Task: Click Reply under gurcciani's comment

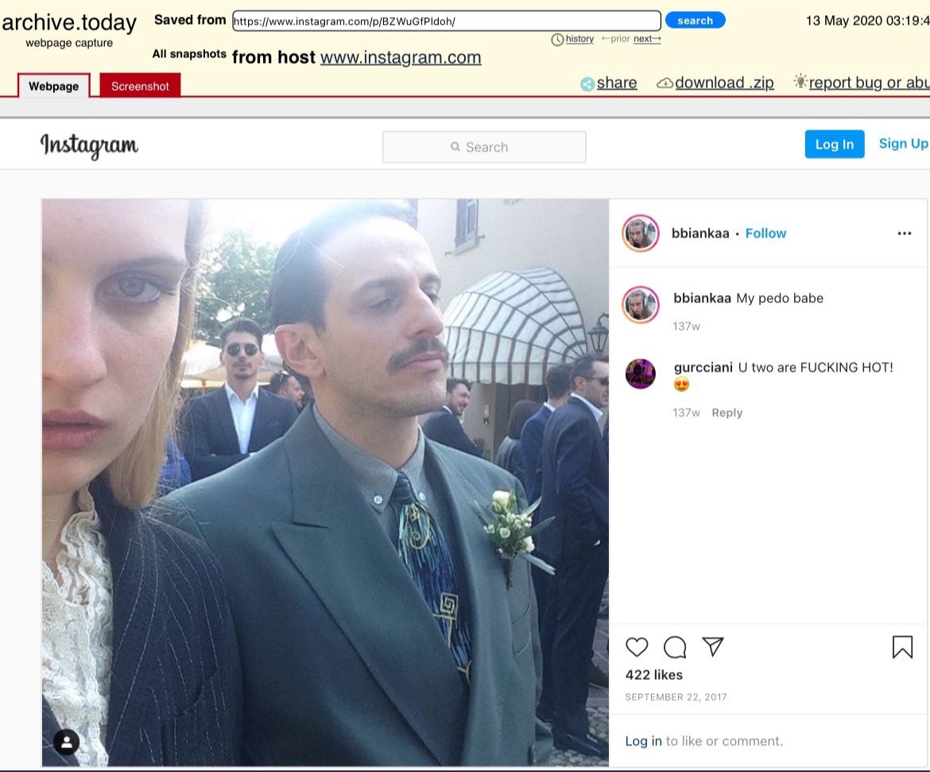Action: coord(727,412)
